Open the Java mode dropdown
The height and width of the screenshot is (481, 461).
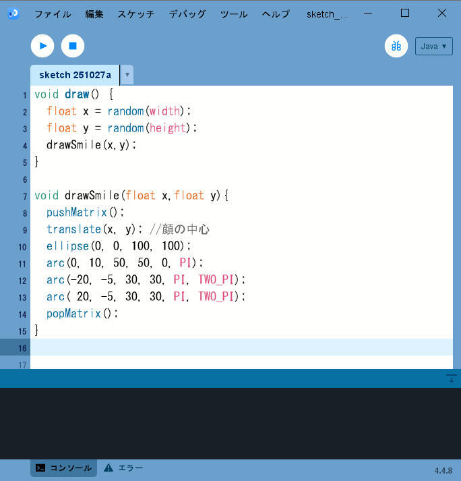point(433,46)
